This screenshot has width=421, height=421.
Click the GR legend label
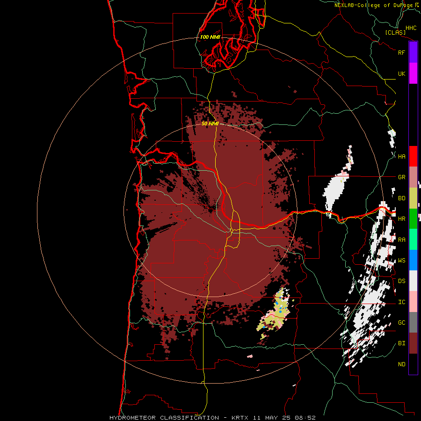tap(401, 177)
